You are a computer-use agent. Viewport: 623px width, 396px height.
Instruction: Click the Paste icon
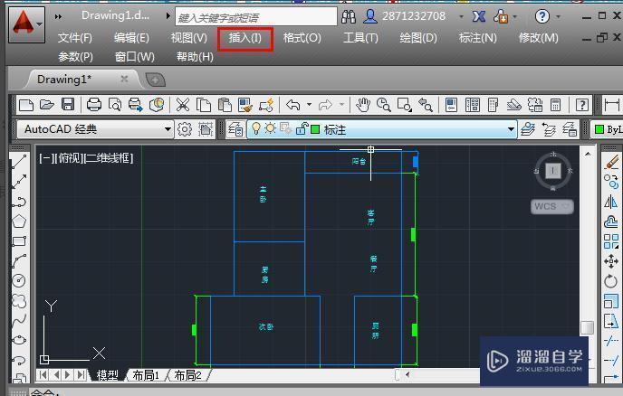tap(225, 105)
